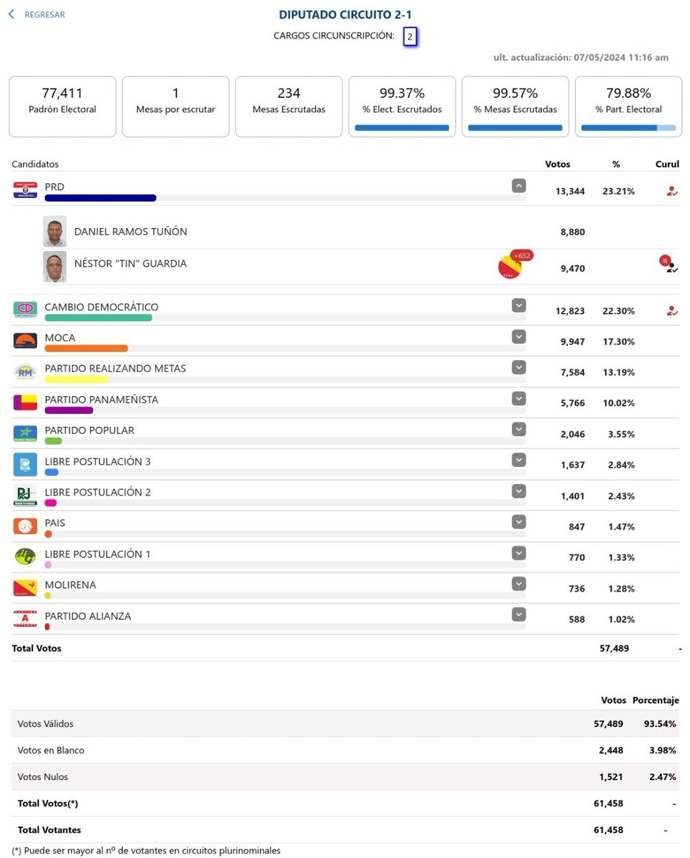Click the PRD party logo
The image size is (690, 858).
[x=25, y=190]
